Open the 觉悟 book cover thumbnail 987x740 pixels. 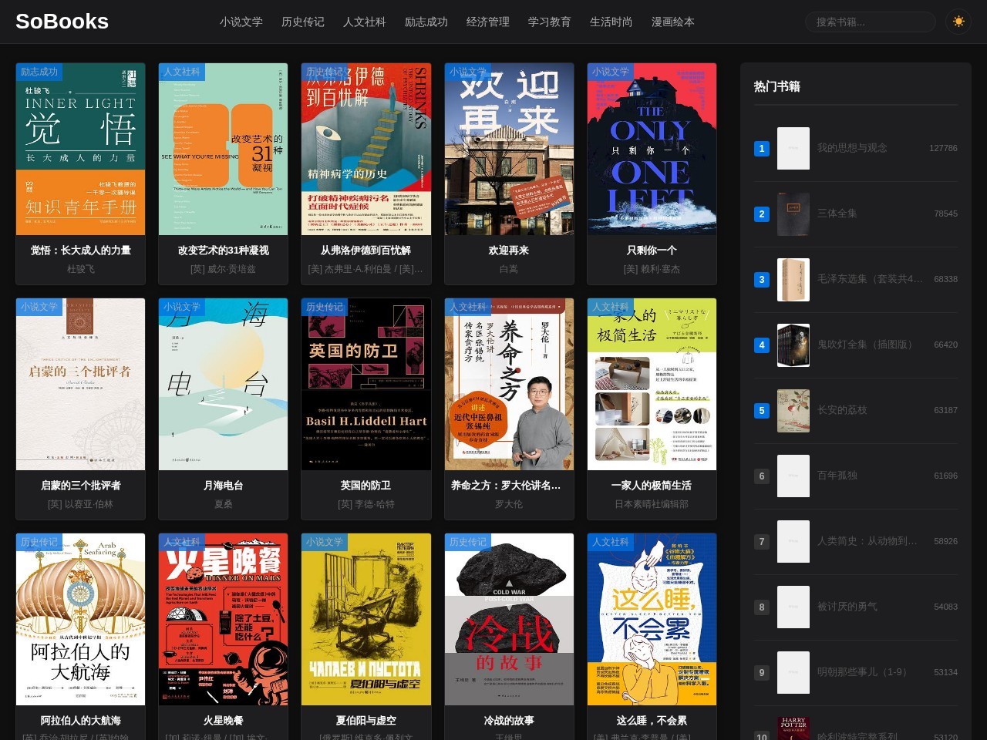(x=81, y=149)
